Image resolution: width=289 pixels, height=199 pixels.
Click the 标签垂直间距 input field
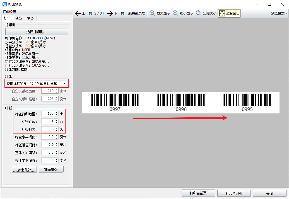click(48, 145)
